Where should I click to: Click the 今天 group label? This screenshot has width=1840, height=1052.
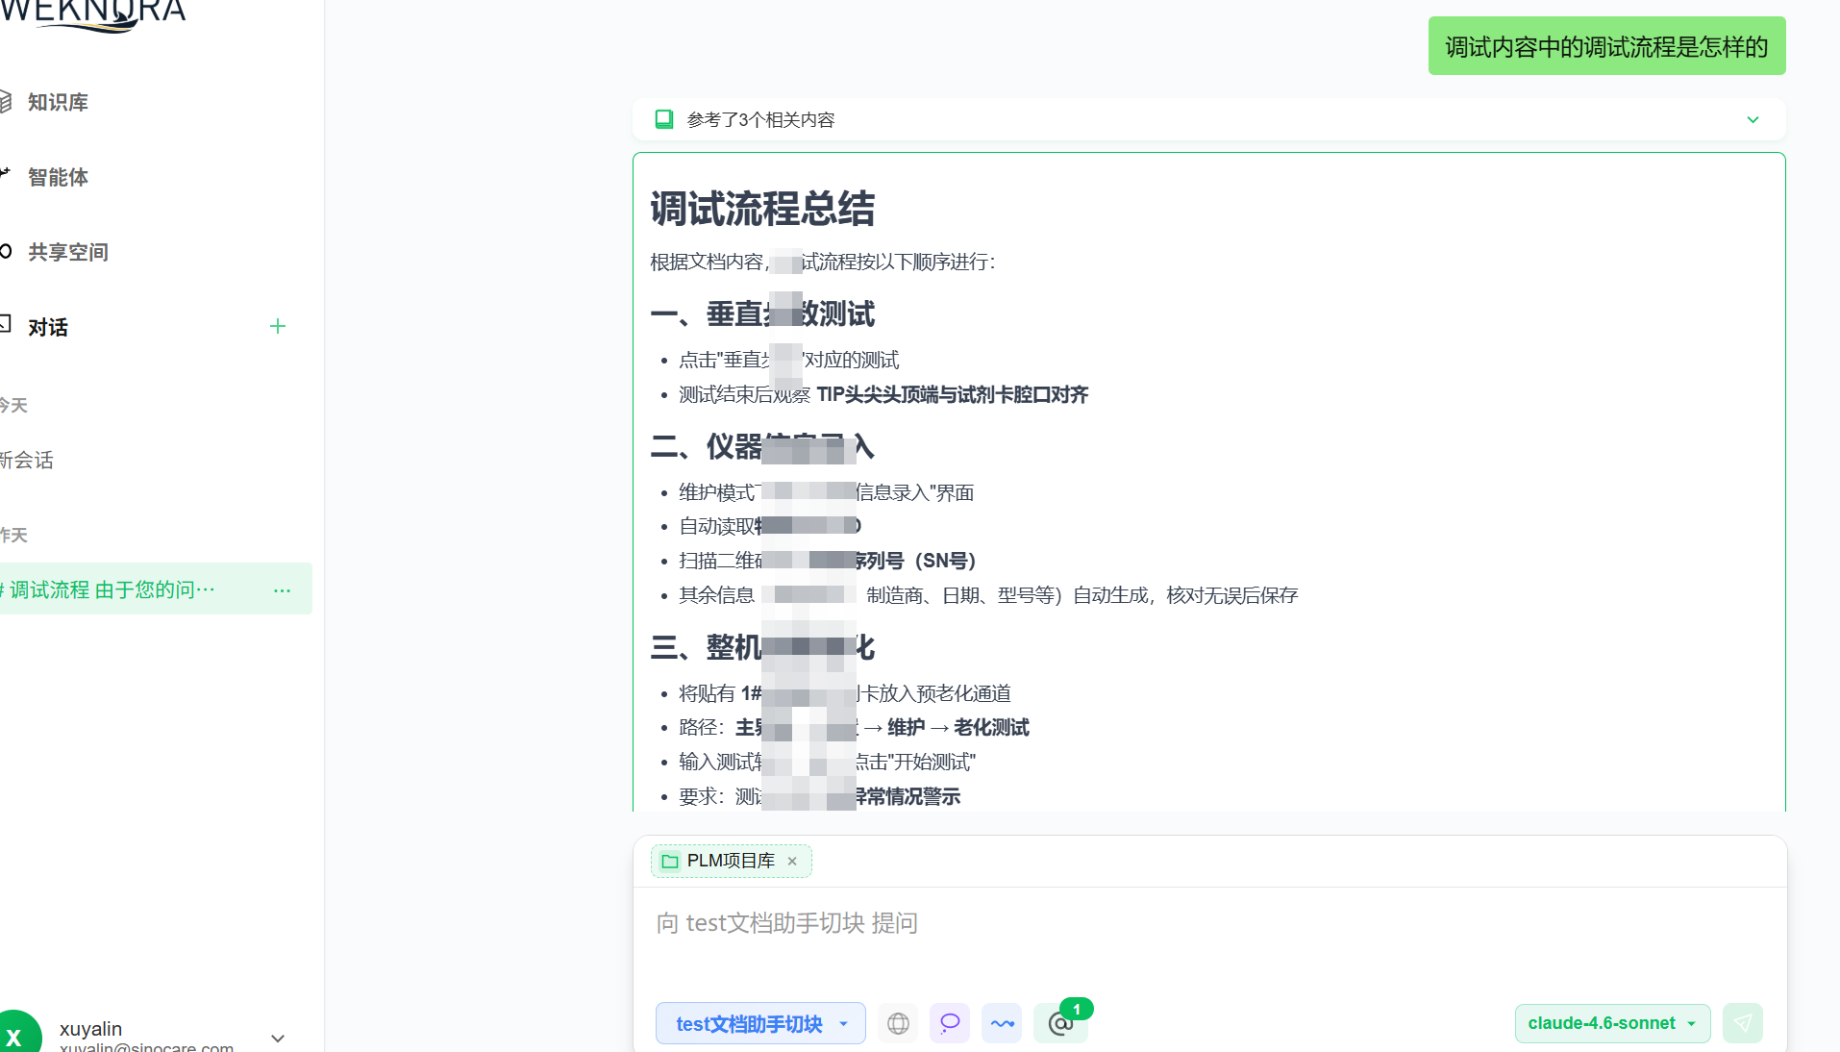(13, 405)
